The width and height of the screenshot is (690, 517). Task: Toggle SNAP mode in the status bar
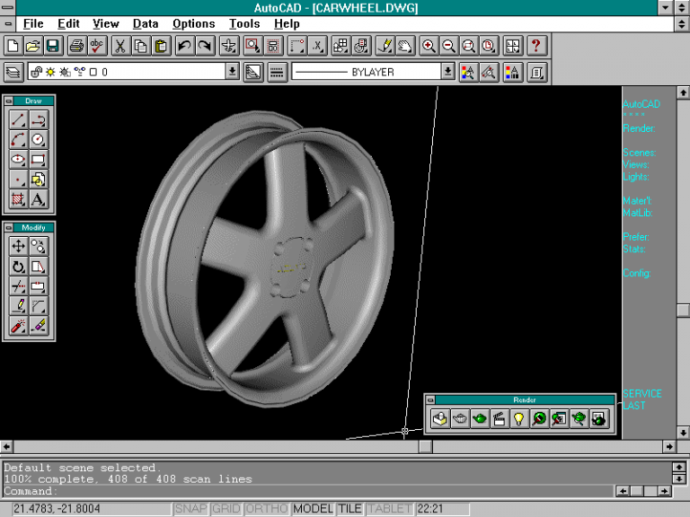point(191,509)
